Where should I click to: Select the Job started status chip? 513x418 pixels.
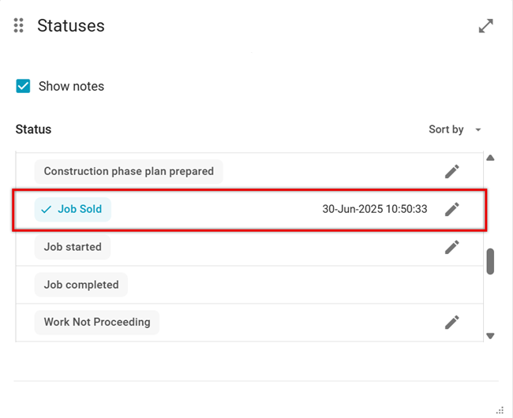coord(73,247)
